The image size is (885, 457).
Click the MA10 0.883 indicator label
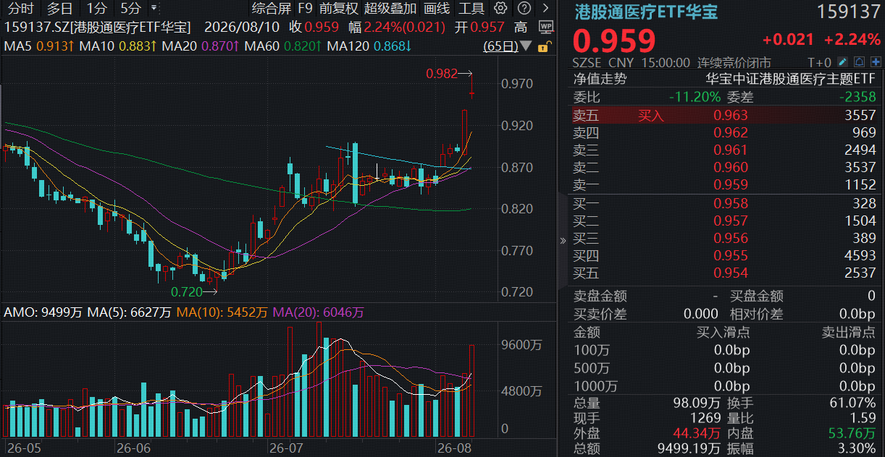point(119,46)
